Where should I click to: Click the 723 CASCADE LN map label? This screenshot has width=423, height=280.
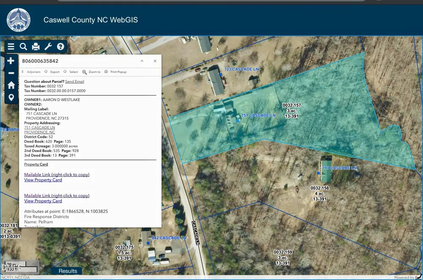point(242,69)
